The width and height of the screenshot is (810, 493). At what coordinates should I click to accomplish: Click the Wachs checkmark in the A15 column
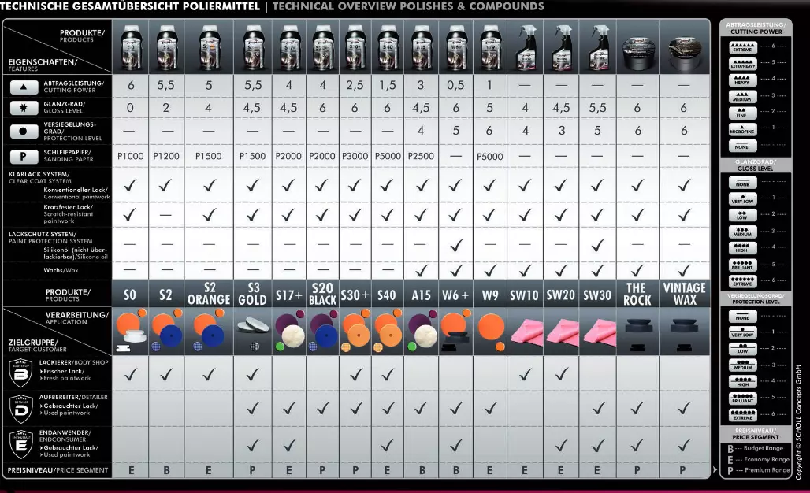(422, 270)
